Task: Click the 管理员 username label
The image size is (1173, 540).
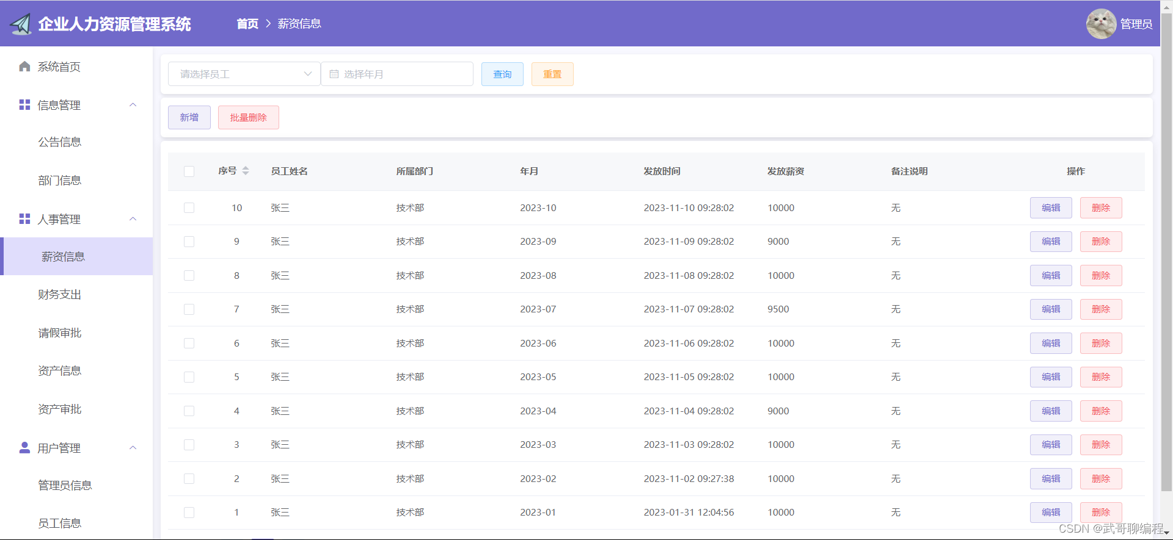Action: click(x=1136, y=24)
